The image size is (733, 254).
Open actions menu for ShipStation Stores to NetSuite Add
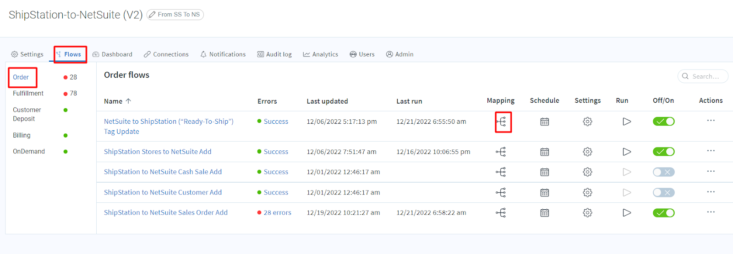[x=711, y=151]
